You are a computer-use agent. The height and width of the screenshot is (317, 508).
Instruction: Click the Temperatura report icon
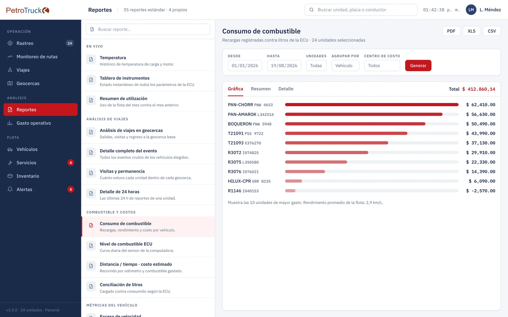91,60
